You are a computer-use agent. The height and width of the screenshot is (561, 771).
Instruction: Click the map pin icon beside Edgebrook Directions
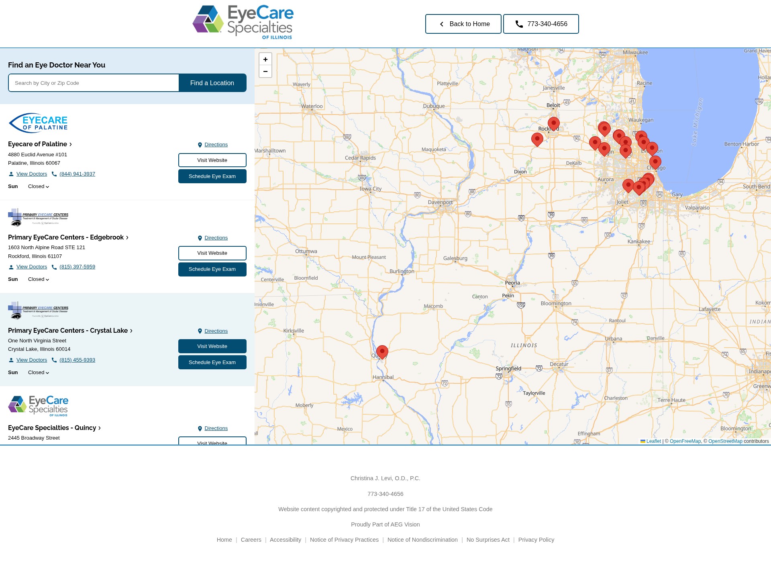point(200,238)
